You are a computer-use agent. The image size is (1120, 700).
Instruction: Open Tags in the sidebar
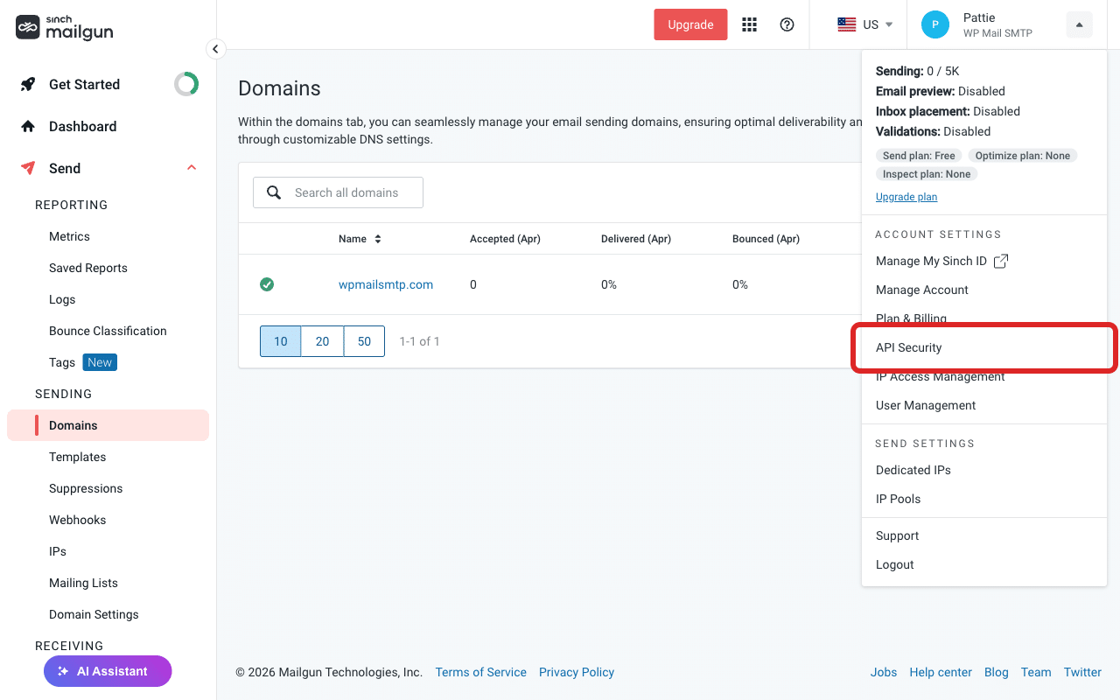pyautogui.click(x=62, y=362)
